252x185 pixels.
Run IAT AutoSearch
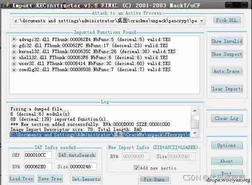77,155
